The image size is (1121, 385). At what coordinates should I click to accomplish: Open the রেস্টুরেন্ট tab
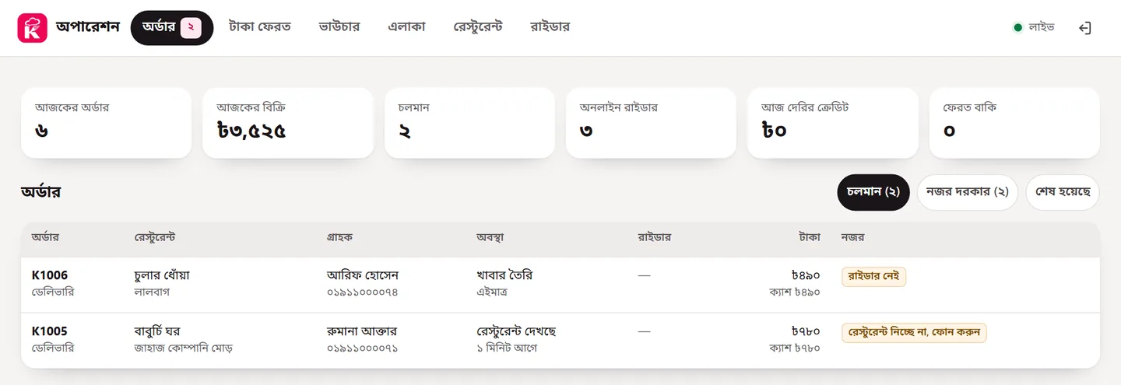point(478,27)
